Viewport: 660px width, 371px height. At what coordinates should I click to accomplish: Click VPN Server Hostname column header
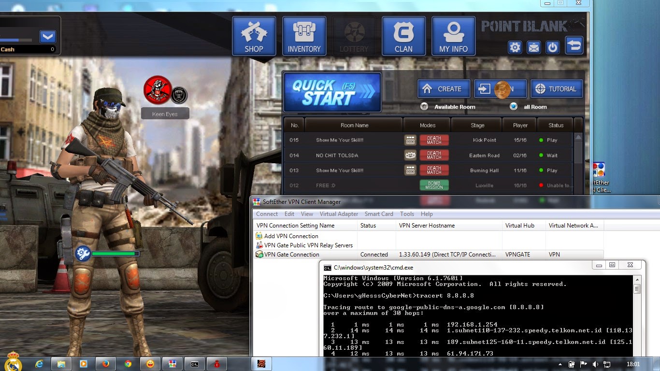point(449,226)
